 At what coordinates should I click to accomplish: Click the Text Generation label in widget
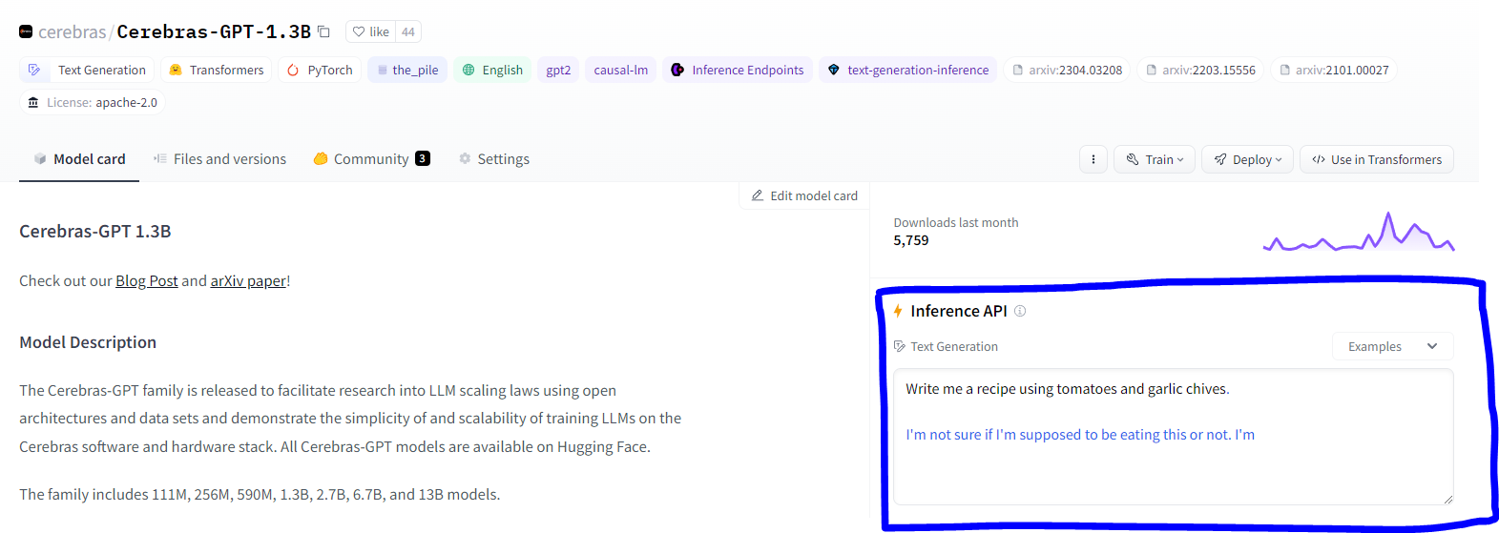coord(954,346)
